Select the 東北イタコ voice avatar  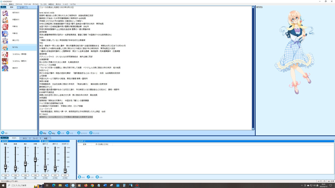tap(5, 40)
